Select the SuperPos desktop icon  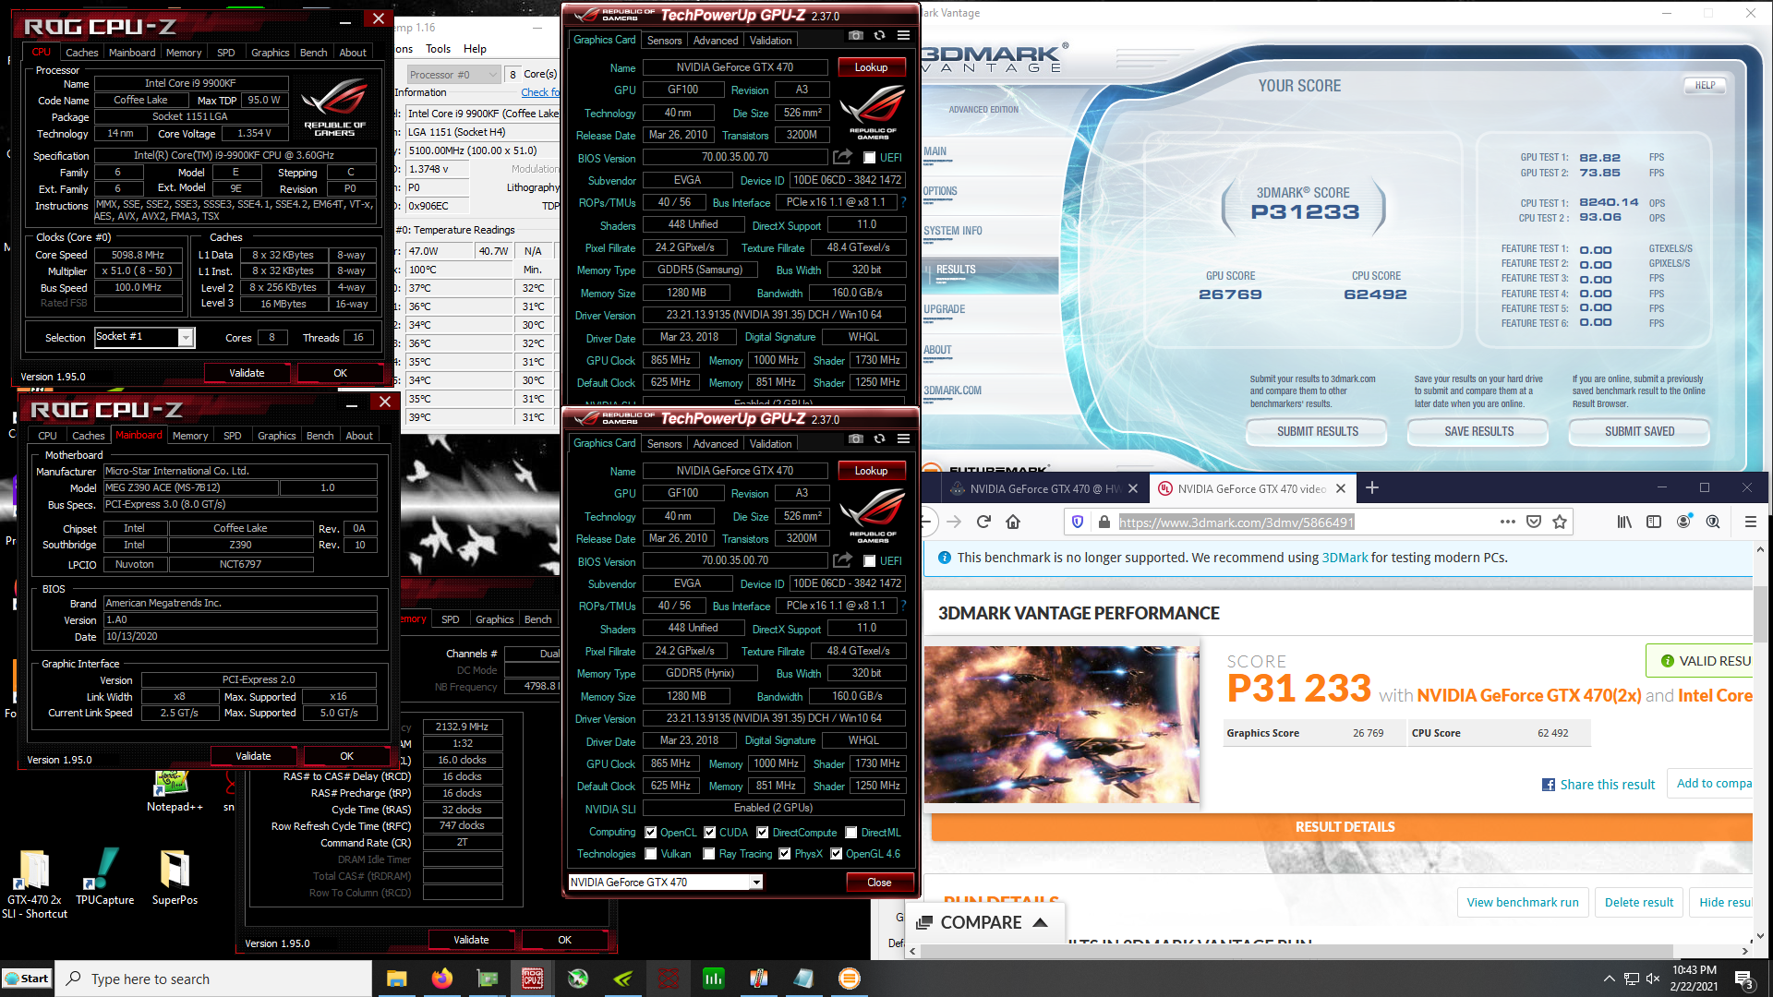[175, 877]
